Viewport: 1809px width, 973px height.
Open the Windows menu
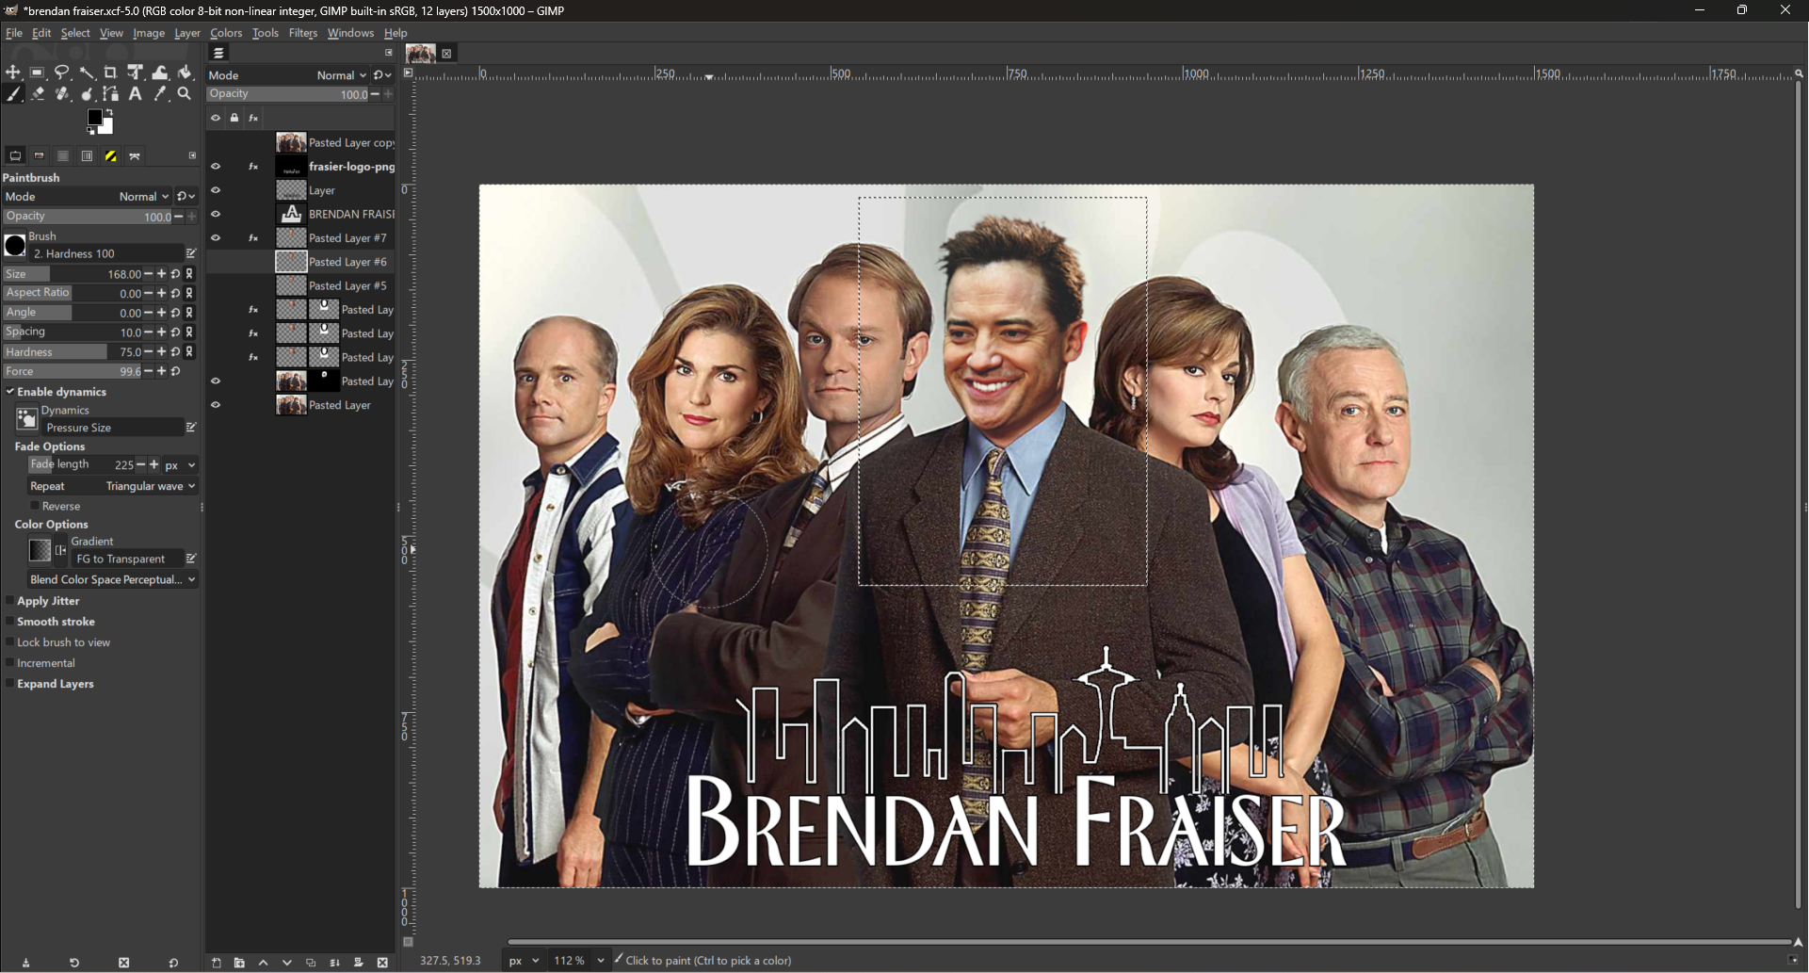tap(350, 33)
